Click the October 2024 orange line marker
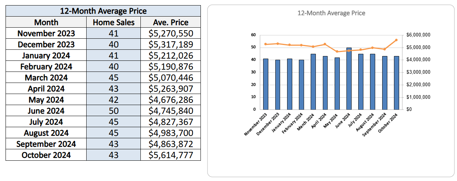The width and height of the screenshot is (457, 181). point(397,40)
